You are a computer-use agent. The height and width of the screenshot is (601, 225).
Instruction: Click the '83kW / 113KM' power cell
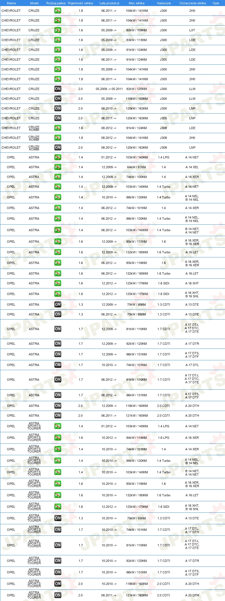click(x=136, y=40)
